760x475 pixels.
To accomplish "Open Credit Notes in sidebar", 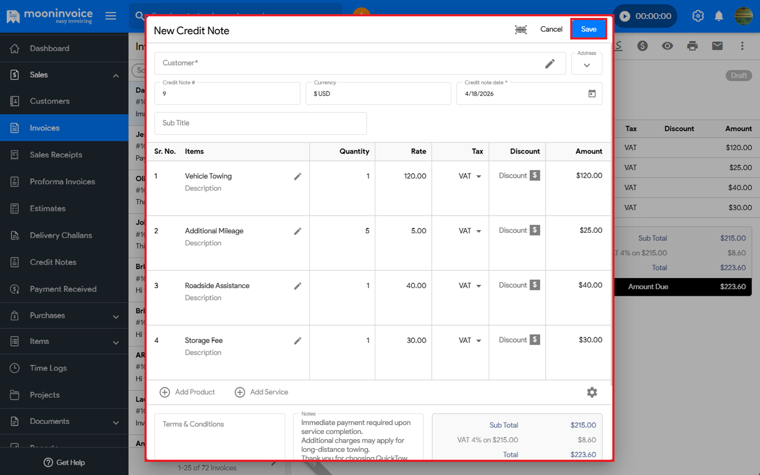I will 53,262.
